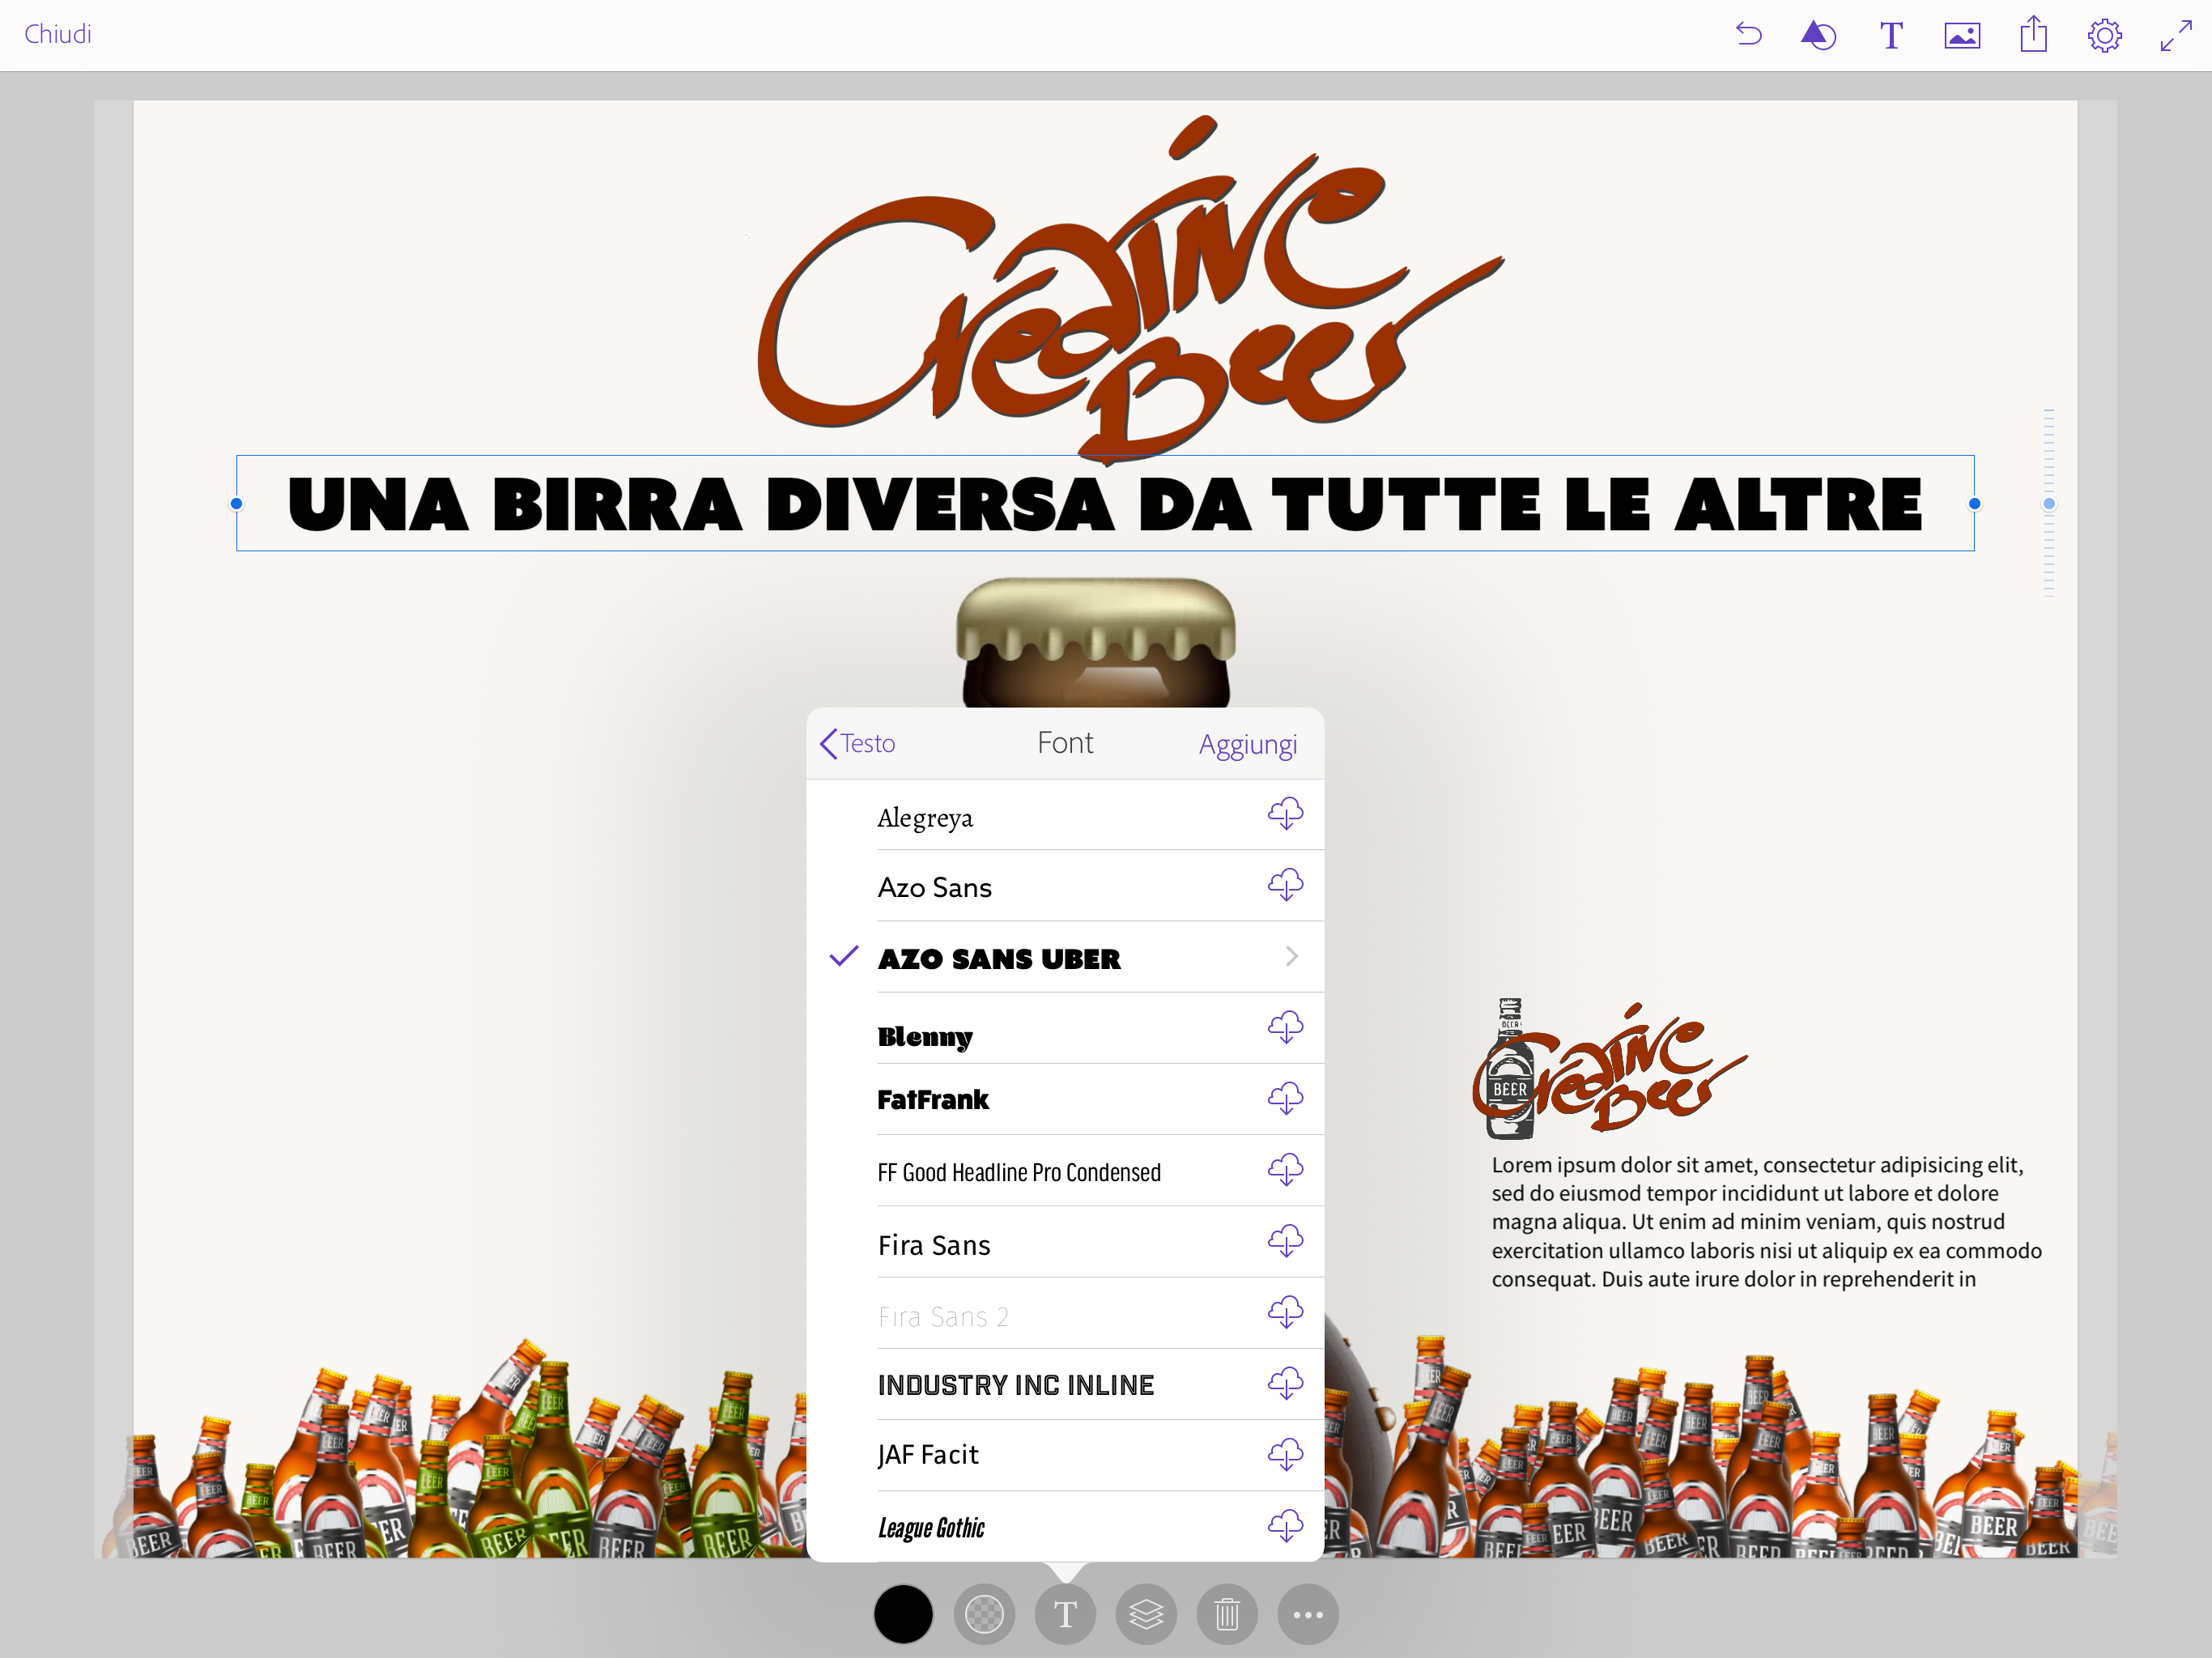The height and width of the screenshot is (1658, 2212).
Task: Click the undo arrow icon
Action: point(1748,35)
